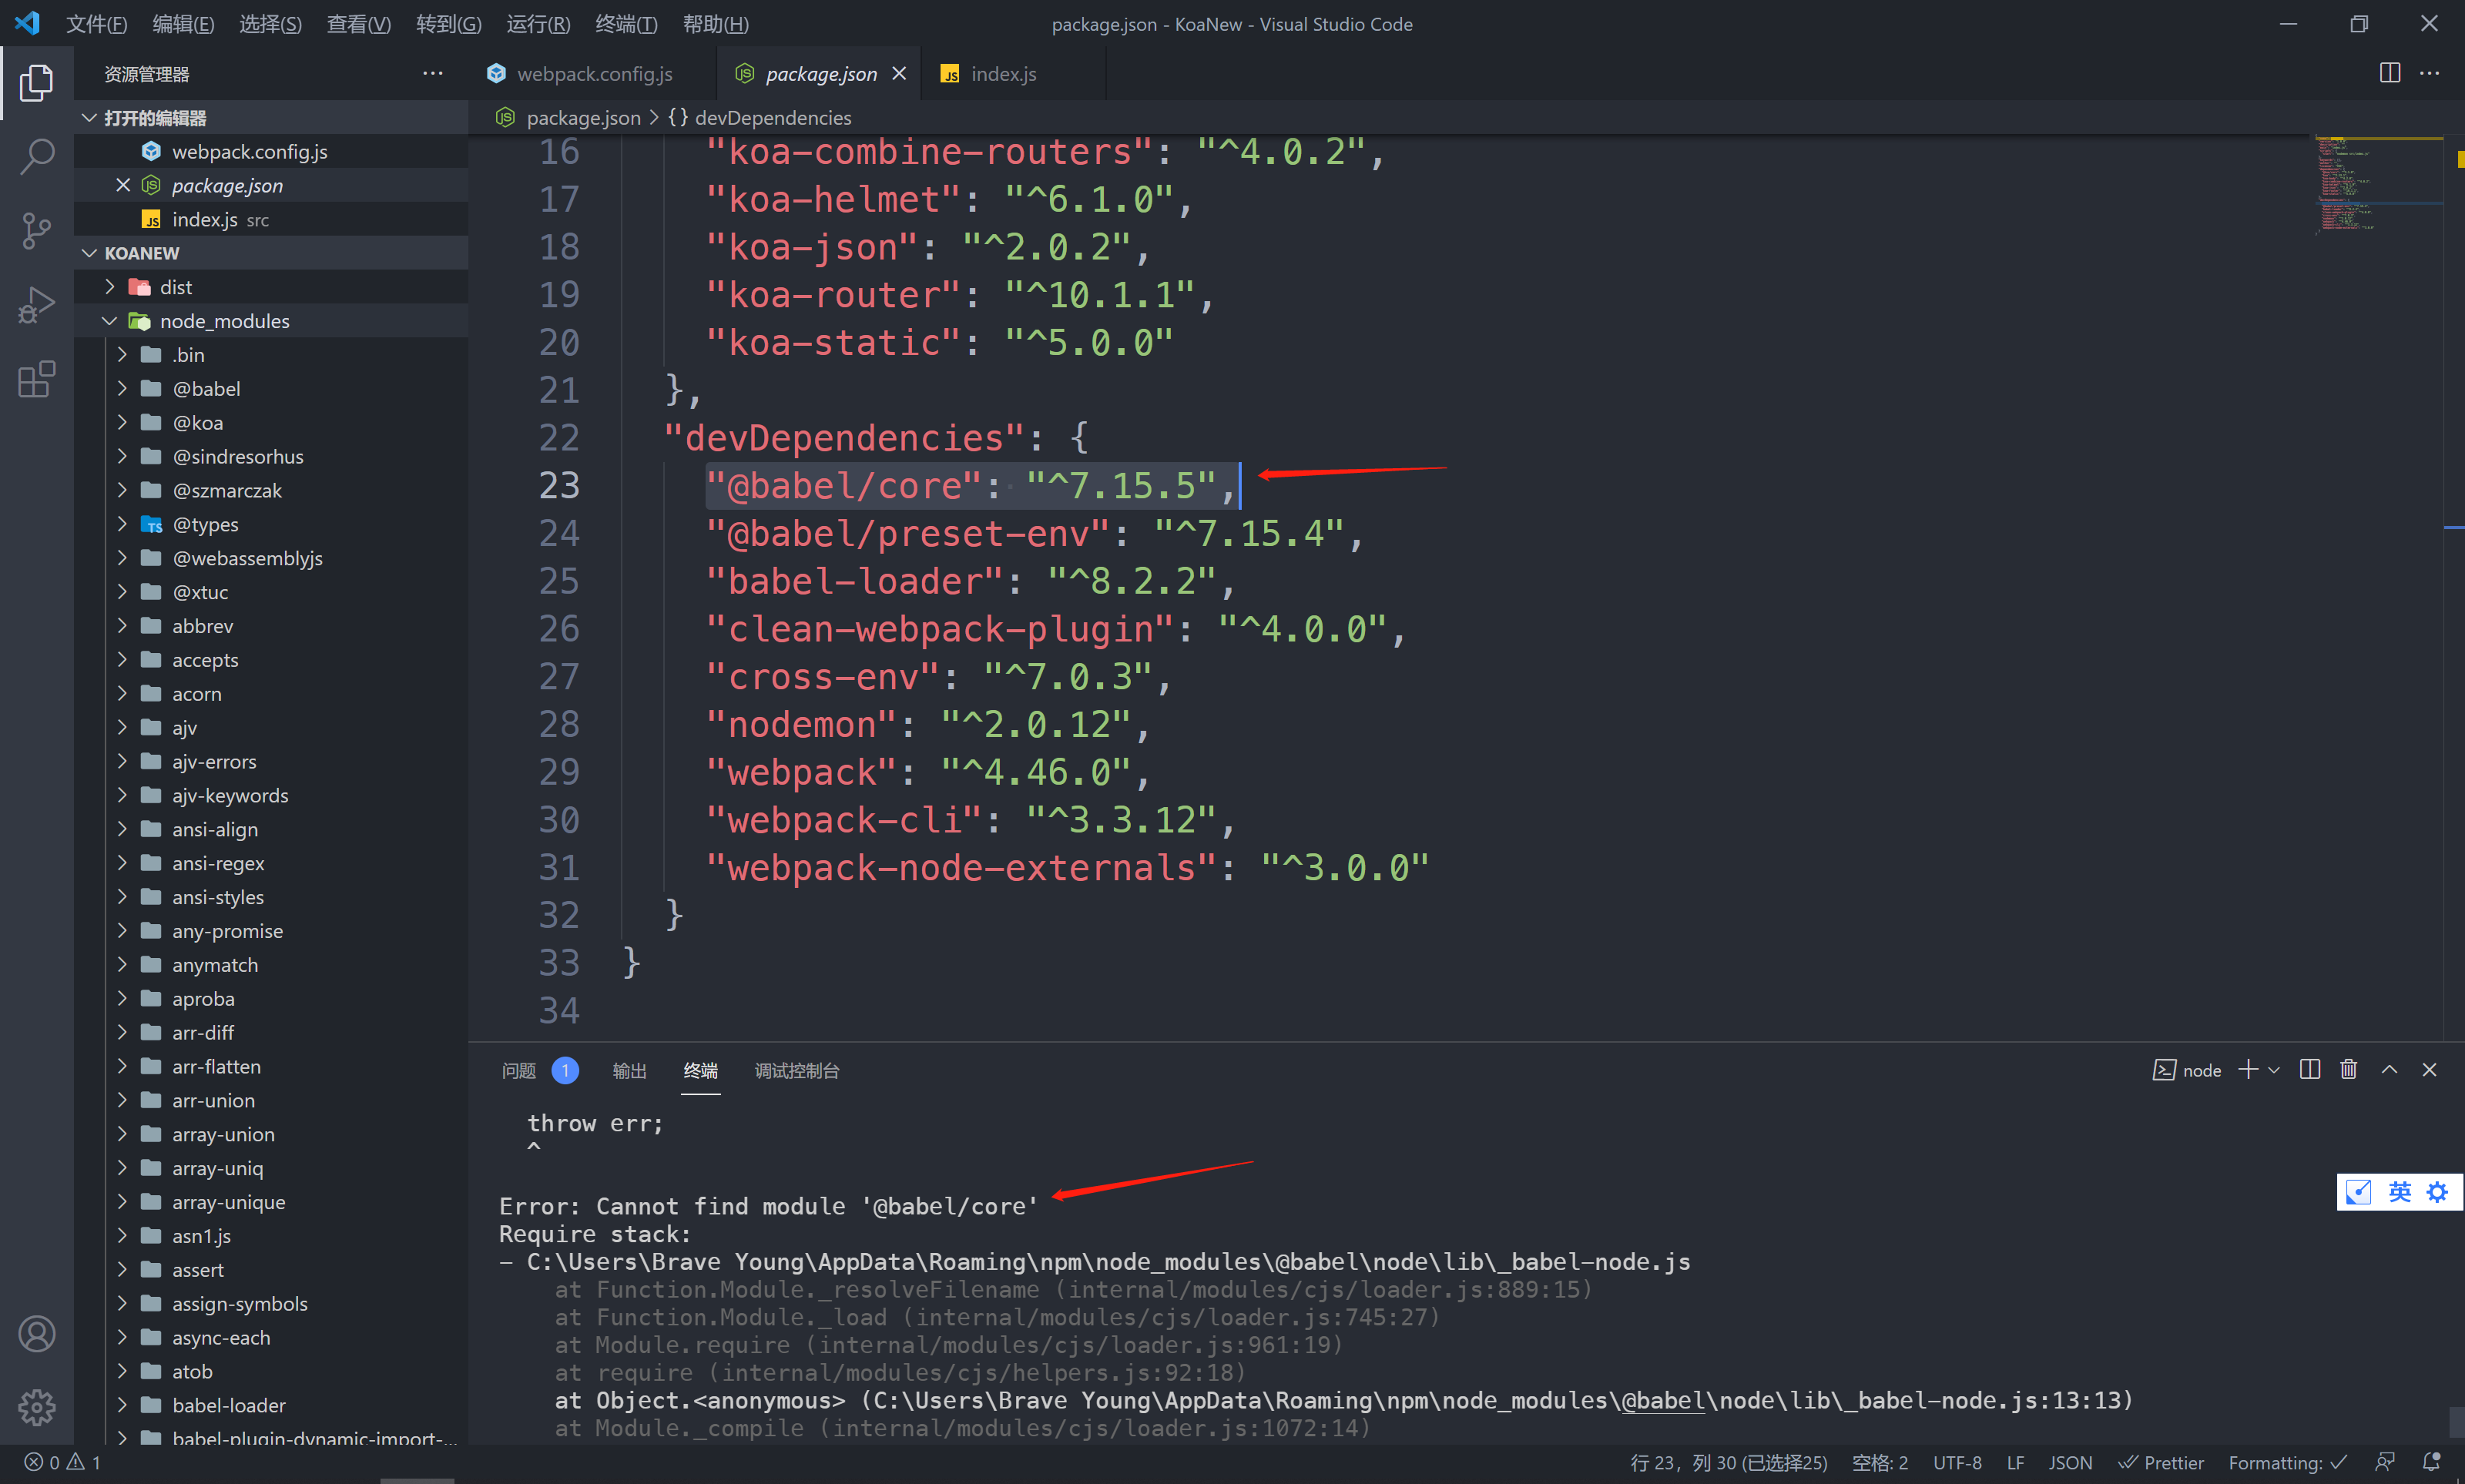Open the 终端(T) menu
Image resolution: width=2465 pixels, height=1484 pixels.
point(626,24)
